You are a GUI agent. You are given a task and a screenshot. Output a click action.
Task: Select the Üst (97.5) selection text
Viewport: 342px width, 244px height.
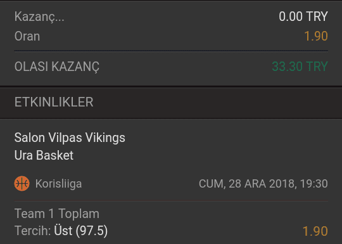coord(81,231)
